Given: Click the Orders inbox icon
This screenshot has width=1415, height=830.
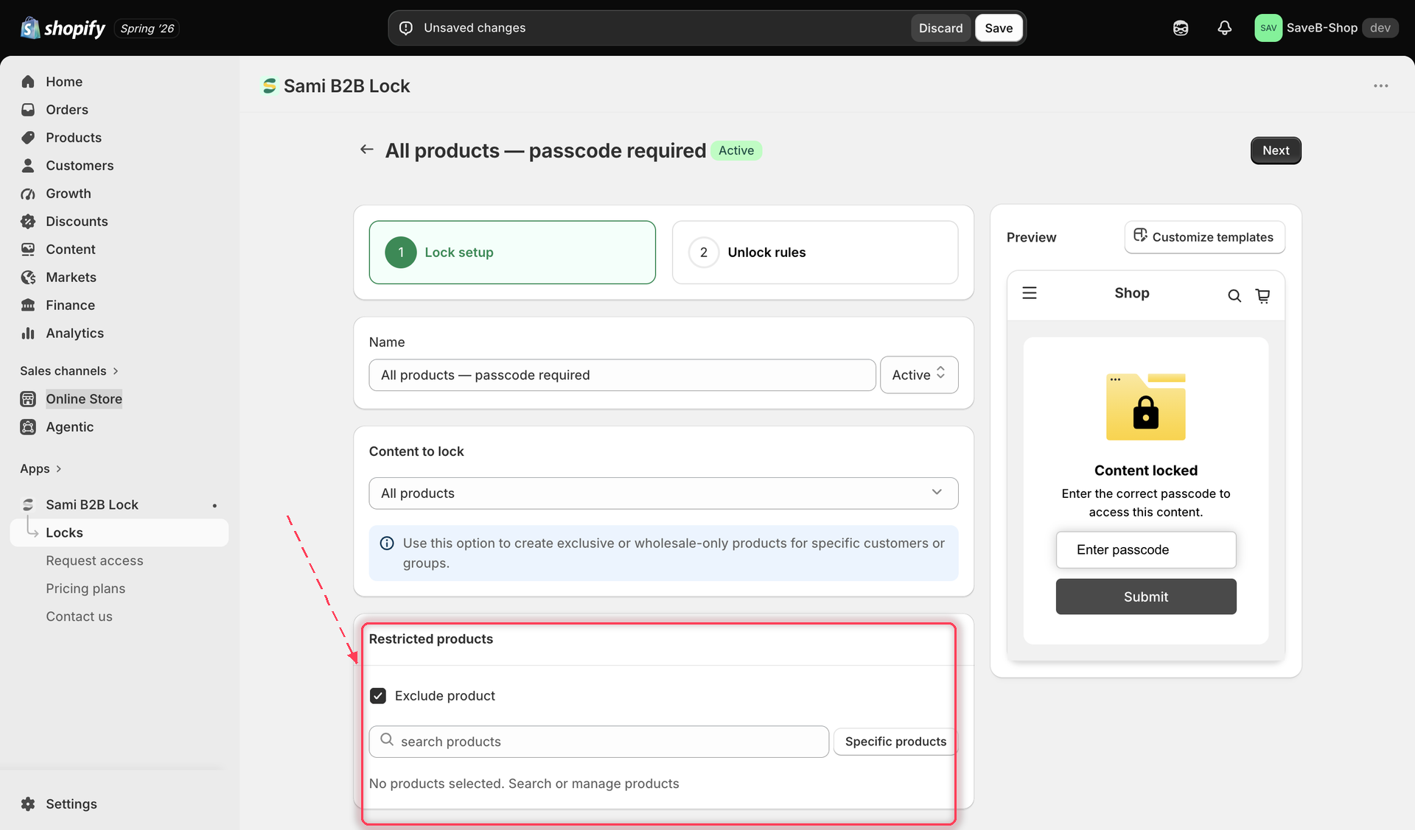Looking at the screenshot, I should point(28,110).
